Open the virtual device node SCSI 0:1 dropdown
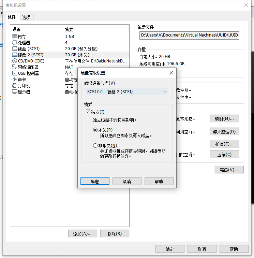254x258 pixels. 127,91
